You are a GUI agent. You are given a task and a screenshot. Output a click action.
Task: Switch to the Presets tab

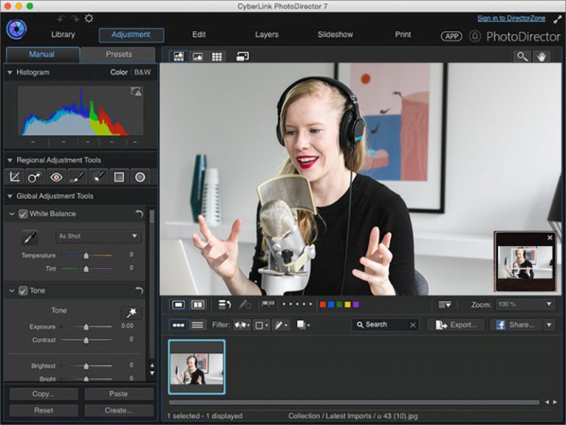click(x=119, y=55)
